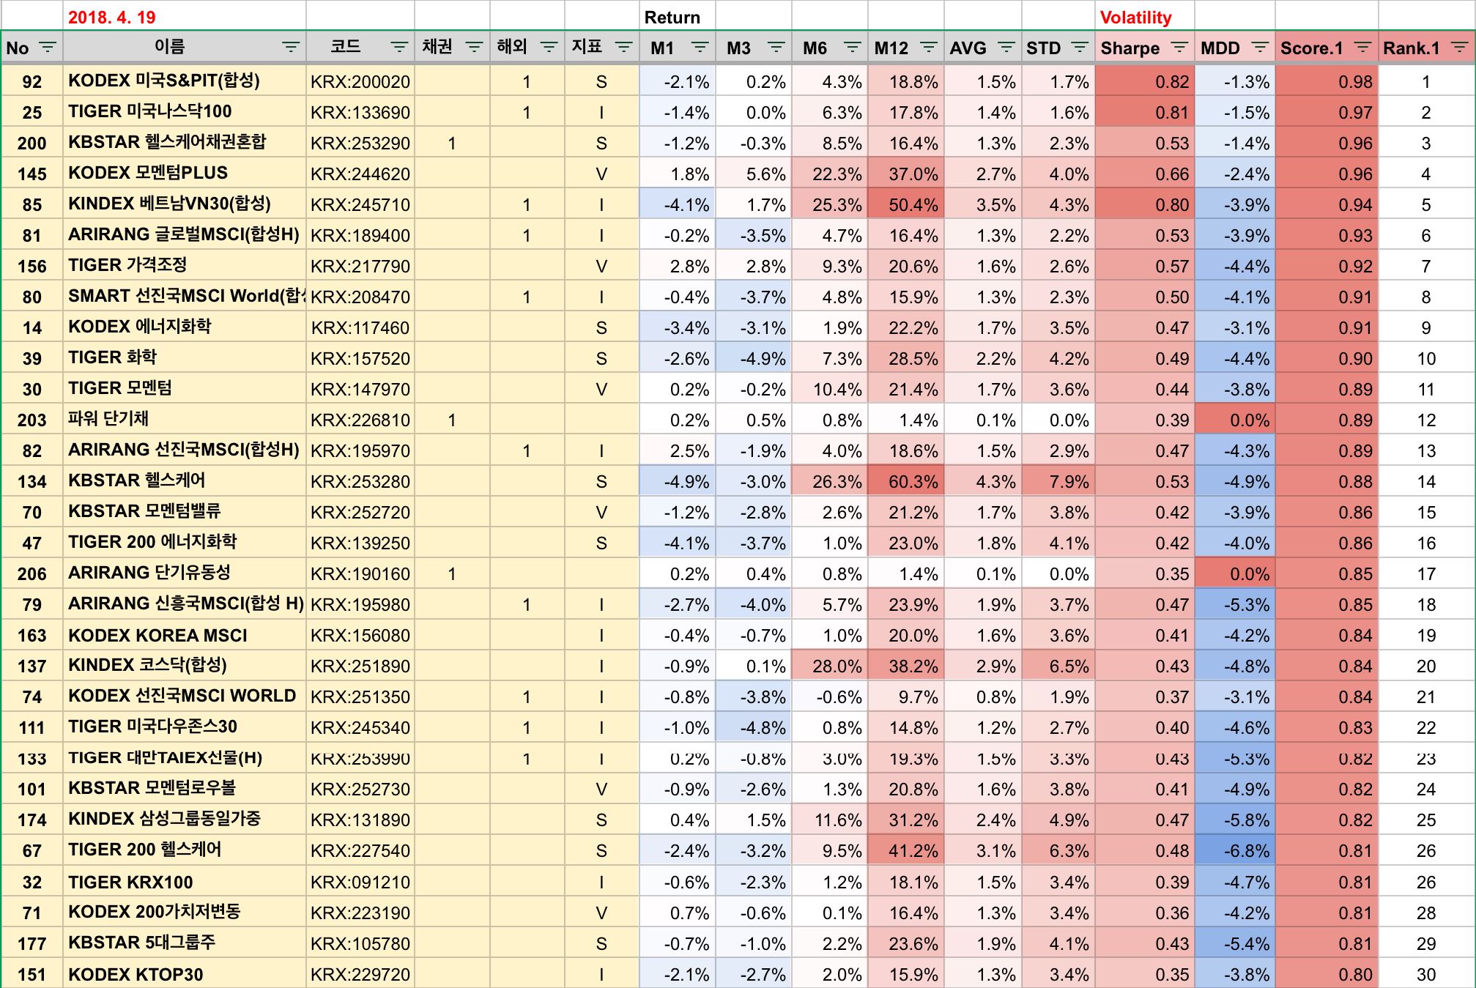Click the 채권 column filter icon
Viewport: 1476px width, 988px height.
pyautogui.click(x=475, y=48)
